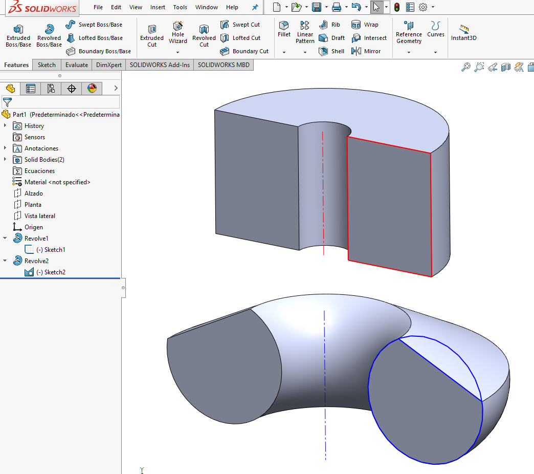Switch to the Sketch tab
This screenshot has width=534, height=474.
[x=46, y=65]
